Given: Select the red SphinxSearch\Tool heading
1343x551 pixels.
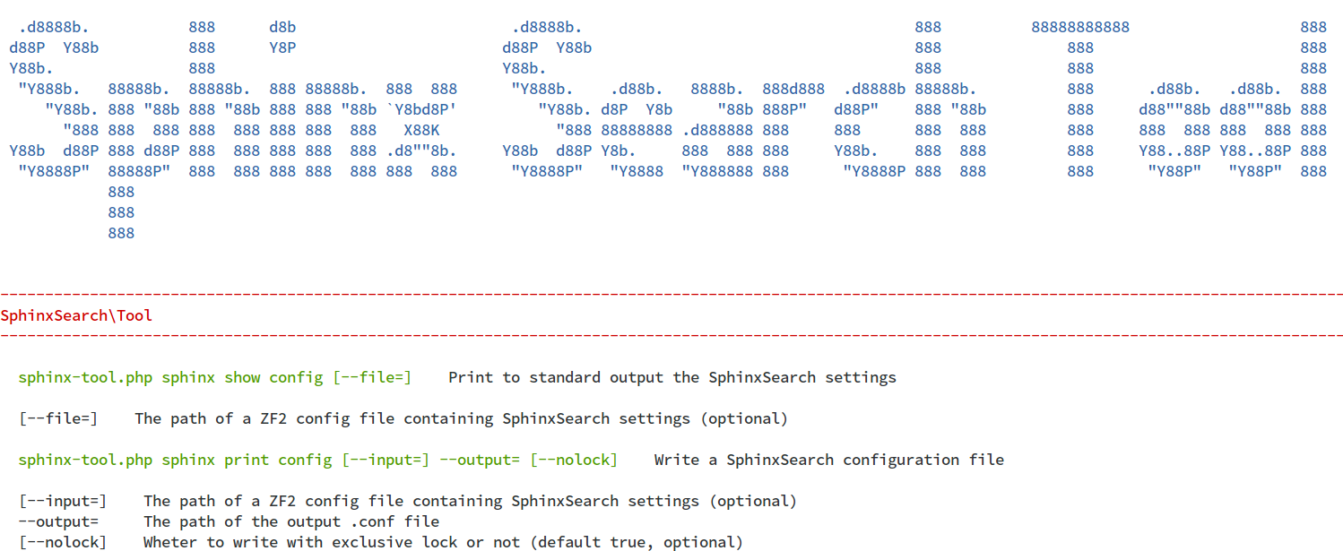Looking at the screenshot, I should [x=76, y=315].
